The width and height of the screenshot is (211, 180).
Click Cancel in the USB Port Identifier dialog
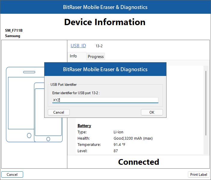tap(59, 112)
